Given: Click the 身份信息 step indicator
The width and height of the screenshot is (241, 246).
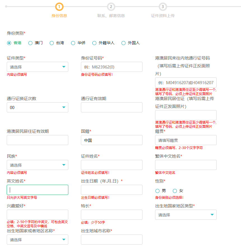Looking at the screenshot, I should [x=59, y=6].
